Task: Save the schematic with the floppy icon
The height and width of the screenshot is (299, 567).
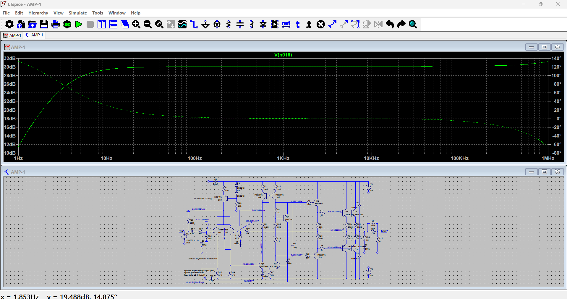Action: pos(44,24)
